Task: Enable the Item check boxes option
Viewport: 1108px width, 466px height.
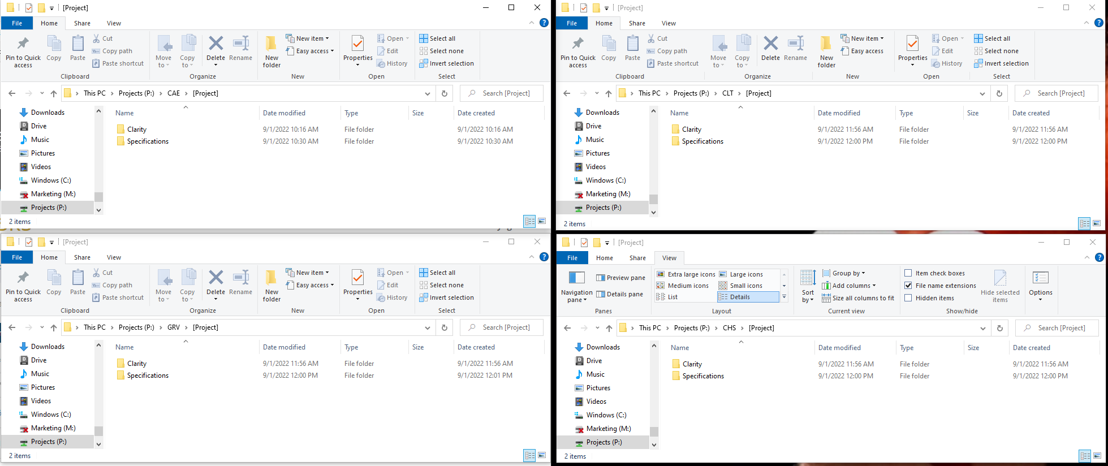Action: pos(908,273)
